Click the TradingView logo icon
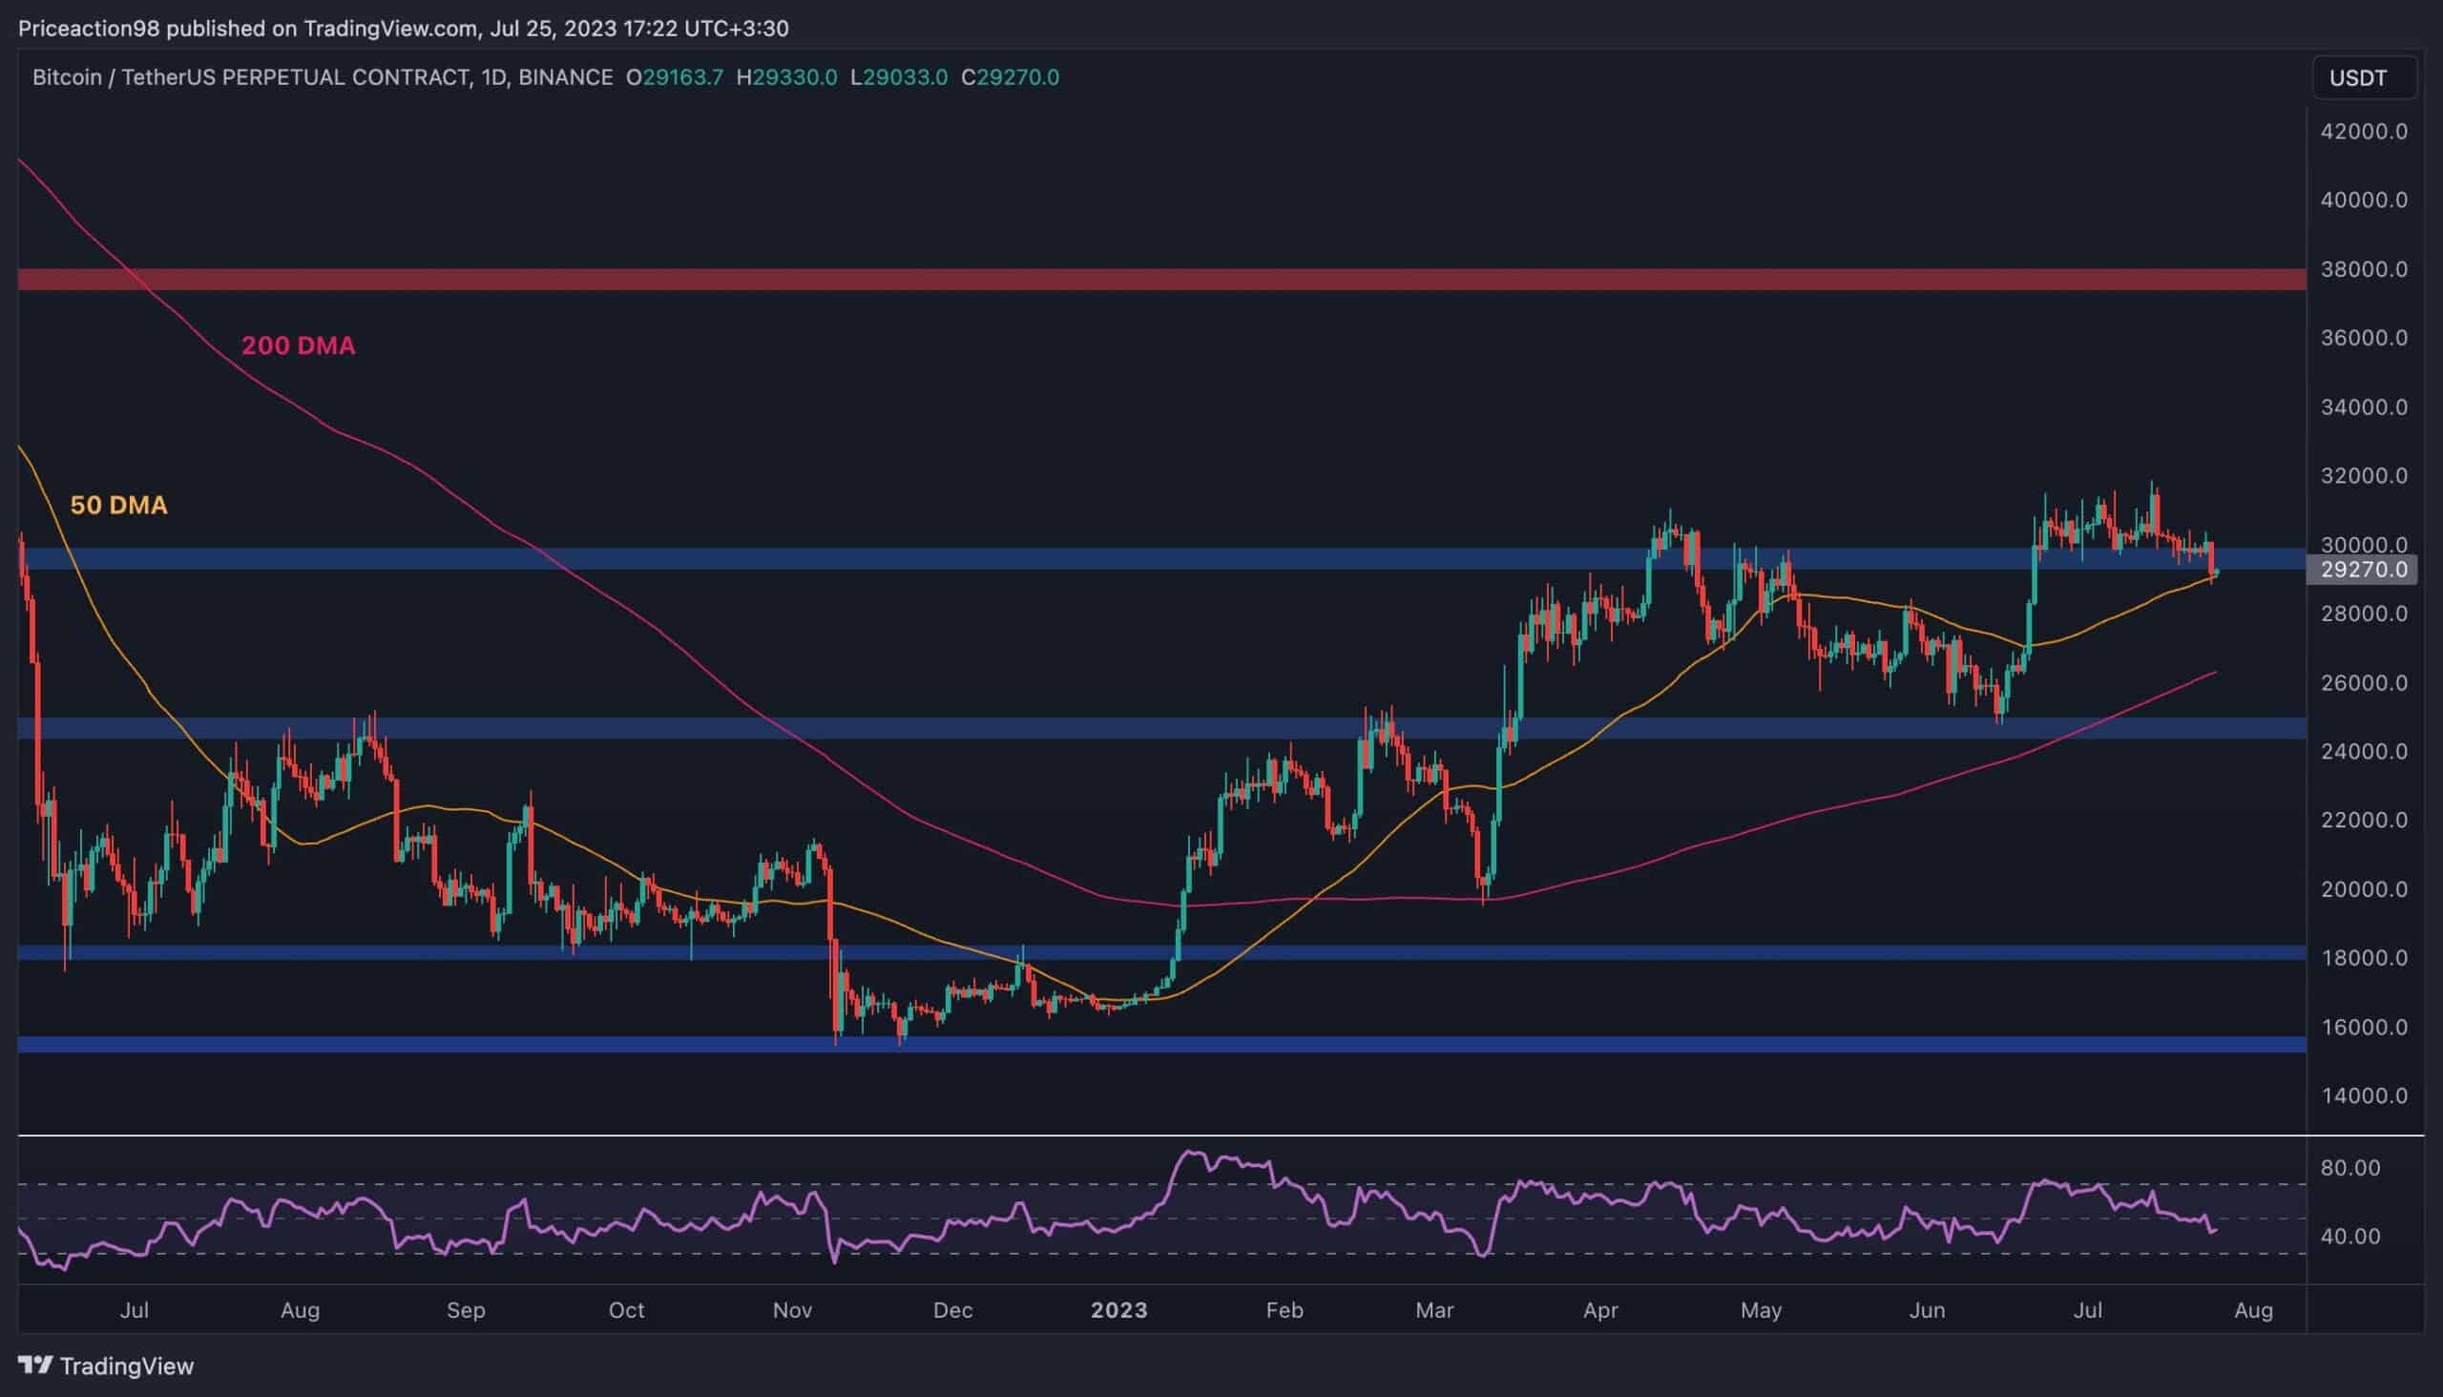 coord(34,1365)
